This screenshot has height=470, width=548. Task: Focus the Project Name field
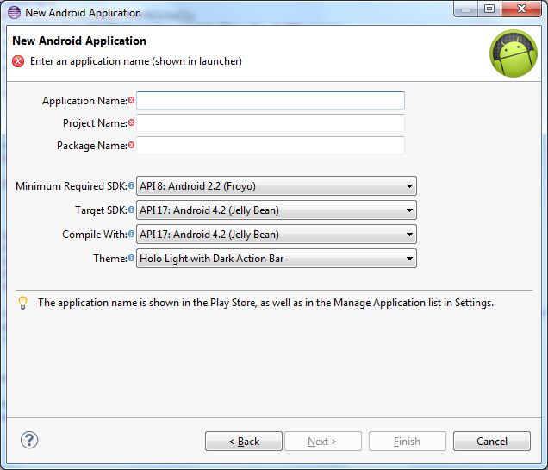271,122
